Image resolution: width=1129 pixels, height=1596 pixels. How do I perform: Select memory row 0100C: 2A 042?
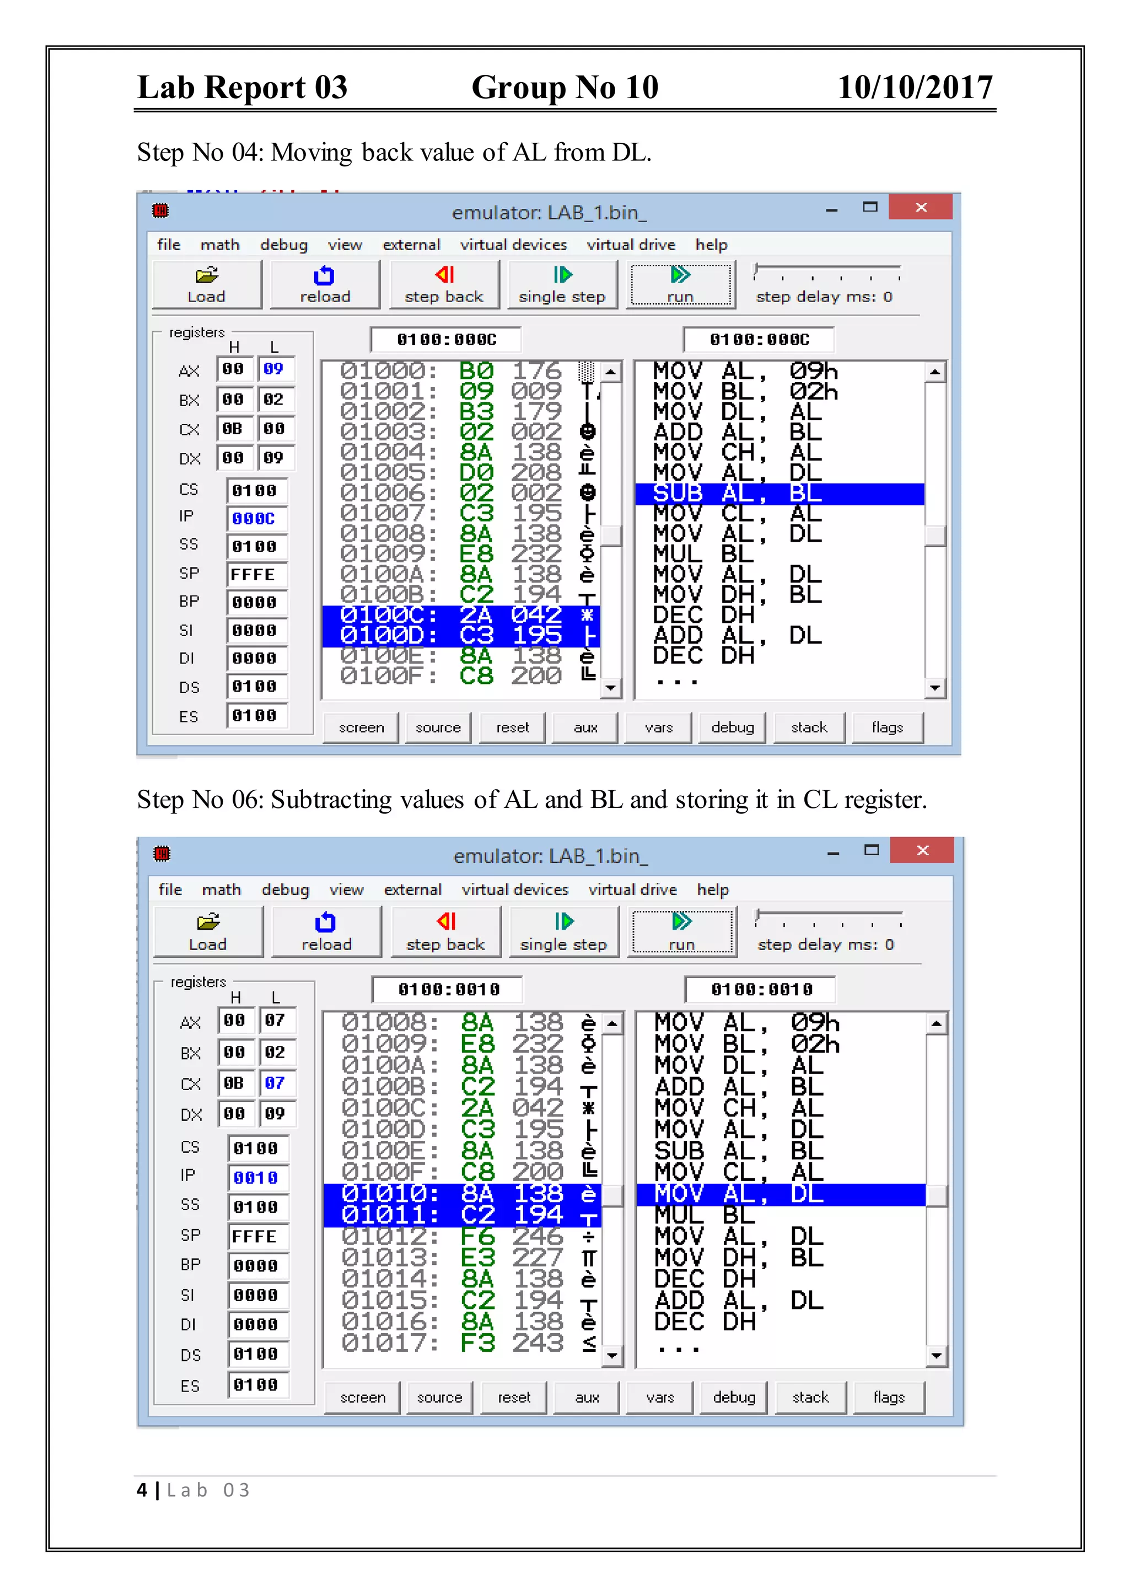click(x=461, y=616)
